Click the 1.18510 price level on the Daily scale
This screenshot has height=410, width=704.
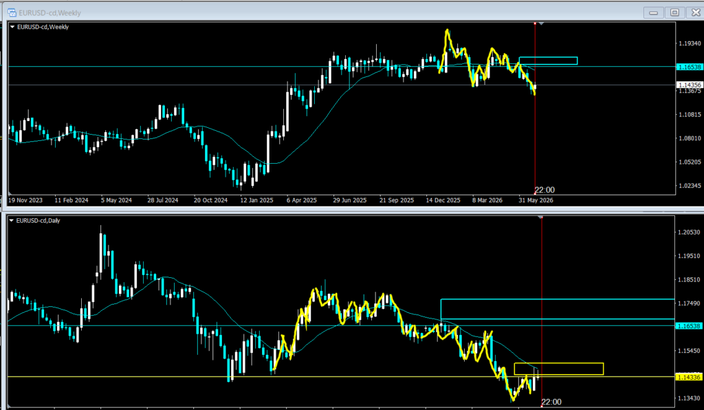[x=689, y=280]
